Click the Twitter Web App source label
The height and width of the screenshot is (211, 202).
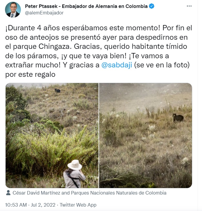pyautogui.click(x=78, y=205)
